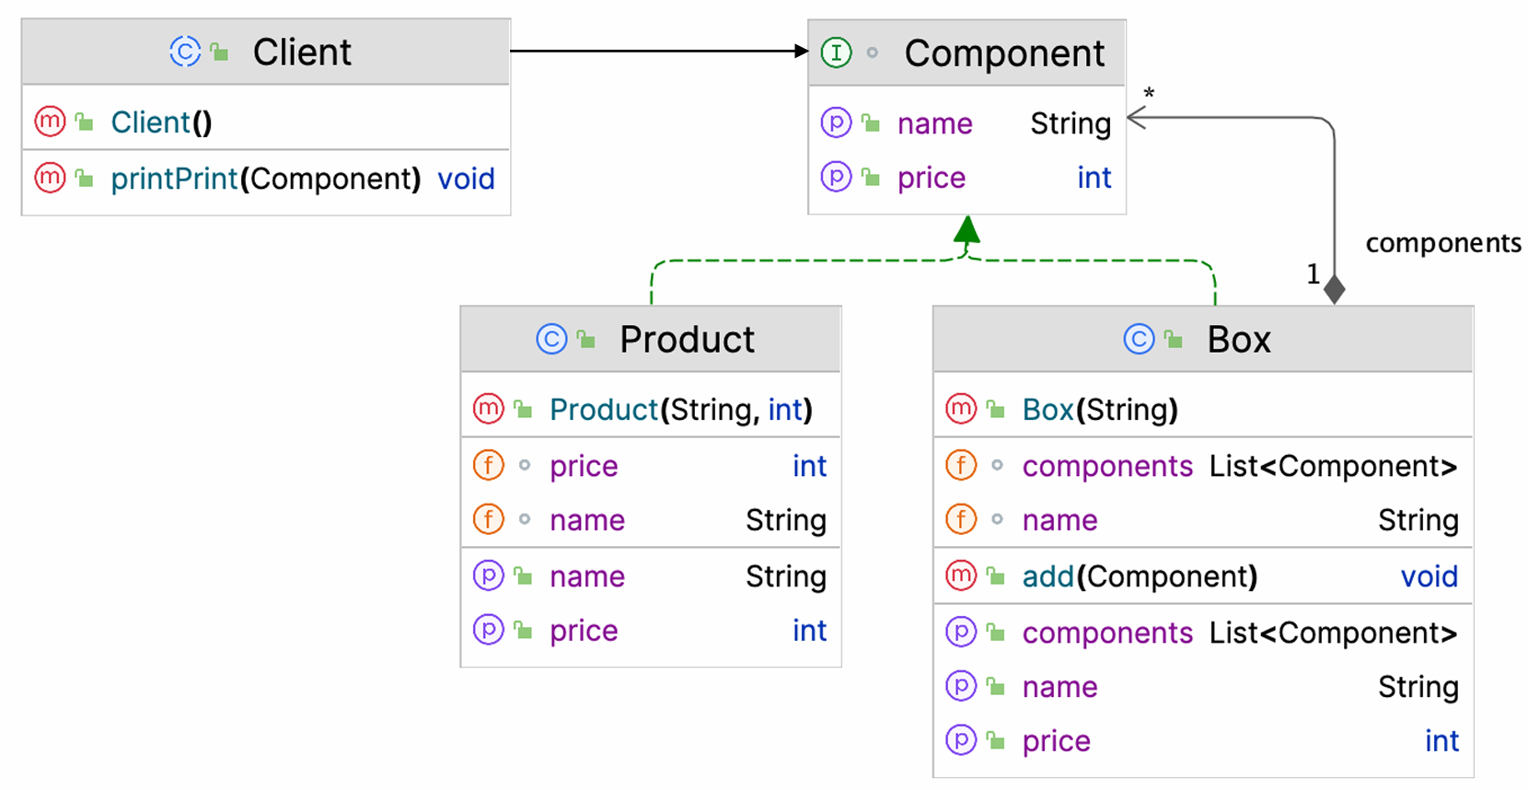Image resolution: width=1528 pixels, height=790 pixels.
Task: Click the composition diamond above Box
Action: (x=1334, y=289)
